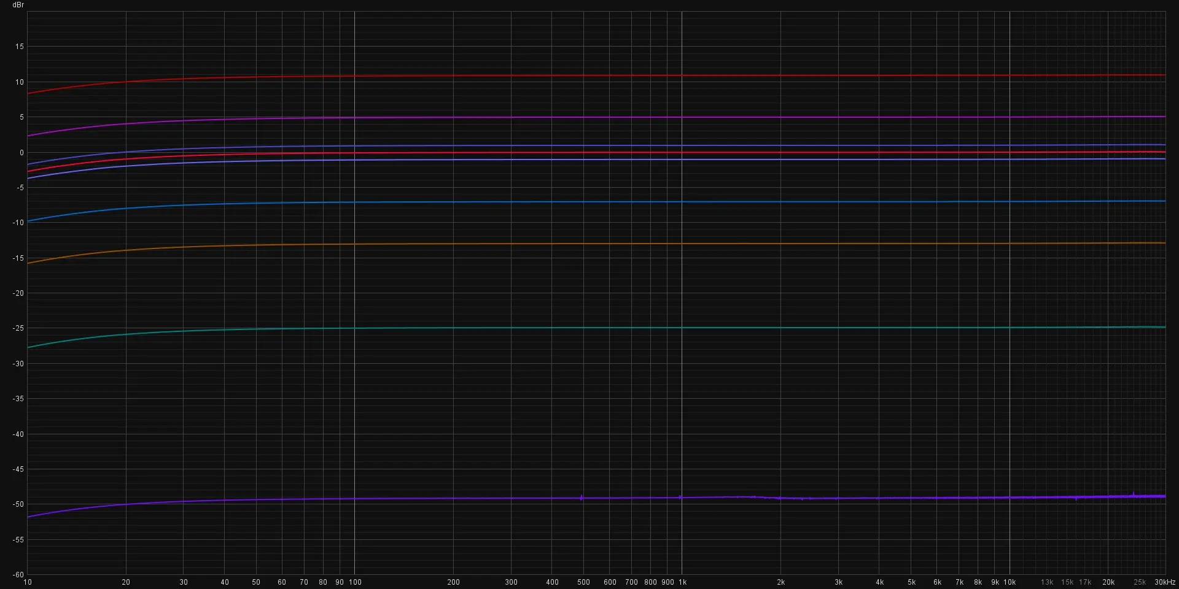Click the -40 level label
The image size is (1179, 589).
click(x=18, y=434)
